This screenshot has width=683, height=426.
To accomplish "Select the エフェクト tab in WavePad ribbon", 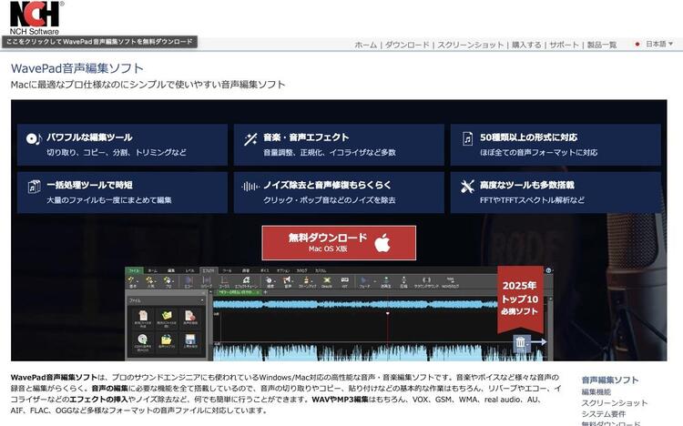I will pos(209,270).
